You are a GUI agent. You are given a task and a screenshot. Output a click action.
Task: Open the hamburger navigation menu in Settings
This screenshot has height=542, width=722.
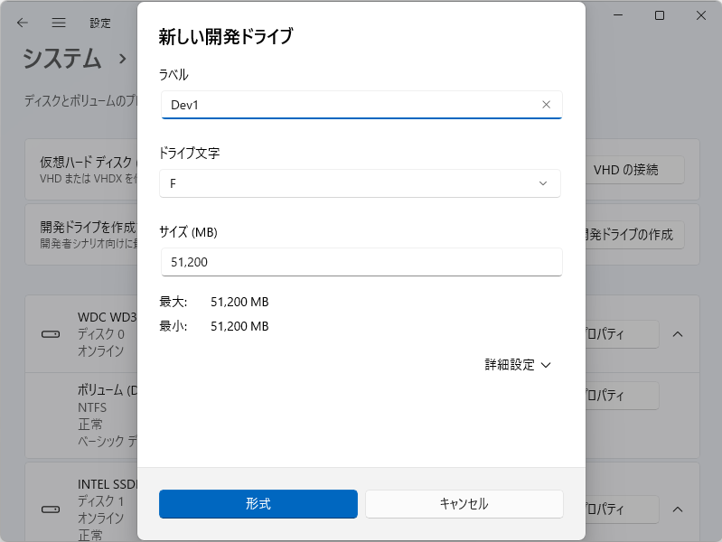(59, 23)
